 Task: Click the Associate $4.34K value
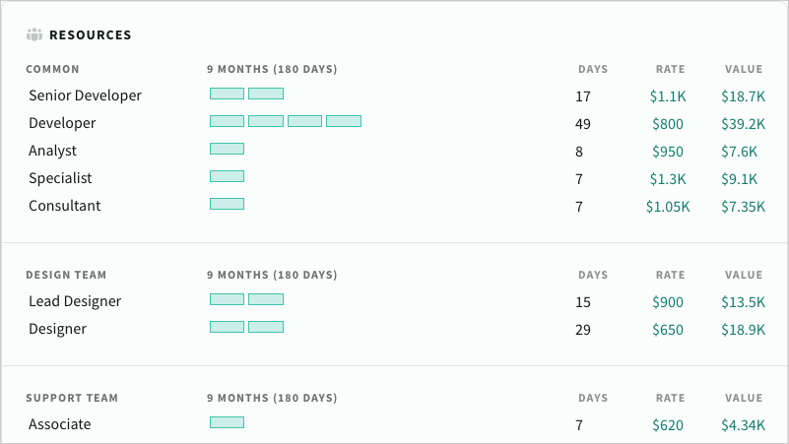[743, 425]
